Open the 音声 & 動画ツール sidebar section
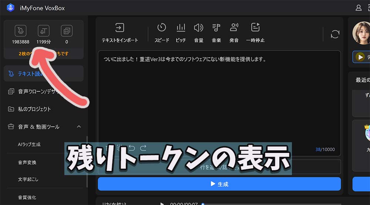The height and width of the screenshot is (205, 370). [44, 127]
